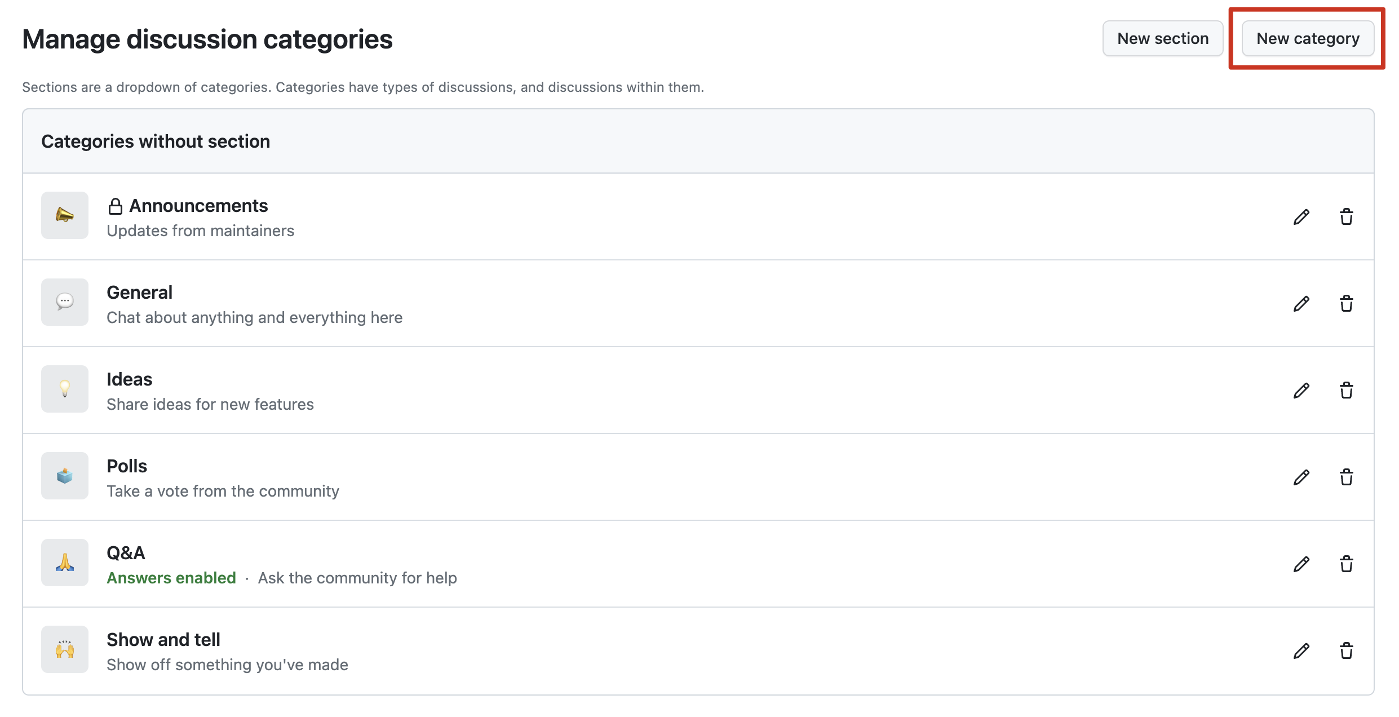Click the Polls ballot box emoji thumbnail
Screen dimensions: 1399x717
point(65,476)
